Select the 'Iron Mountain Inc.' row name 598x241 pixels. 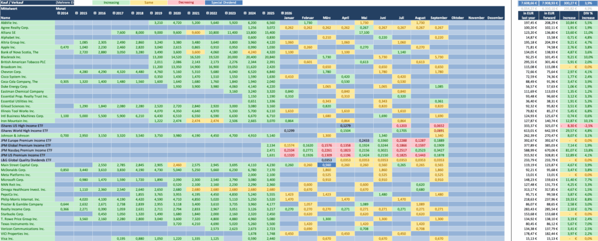27,120
